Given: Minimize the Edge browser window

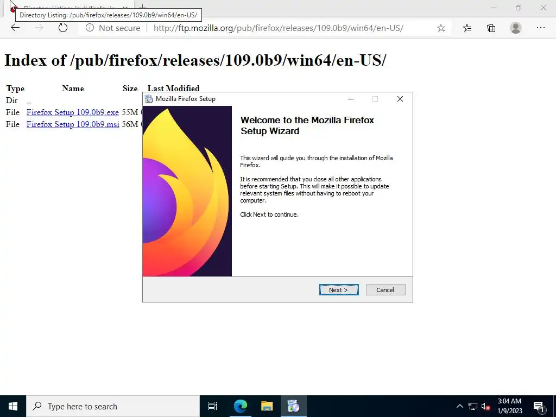Looking at the screenshot, I should click(494, 8).
